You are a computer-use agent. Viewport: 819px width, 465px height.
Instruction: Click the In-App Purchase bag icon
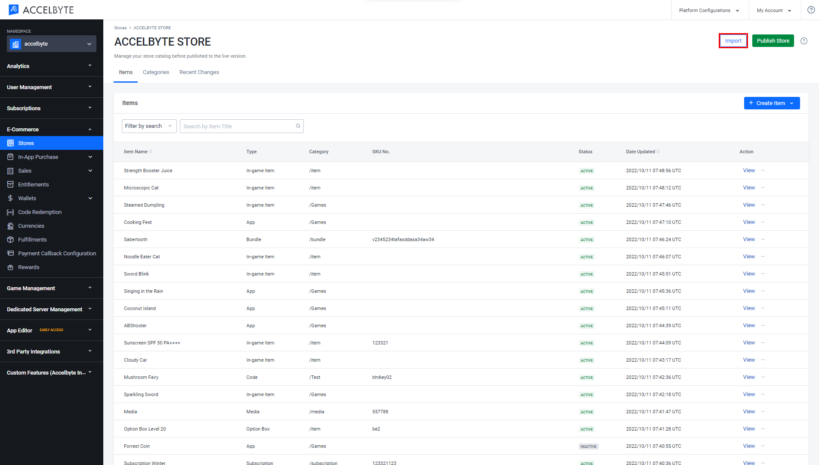10,157
